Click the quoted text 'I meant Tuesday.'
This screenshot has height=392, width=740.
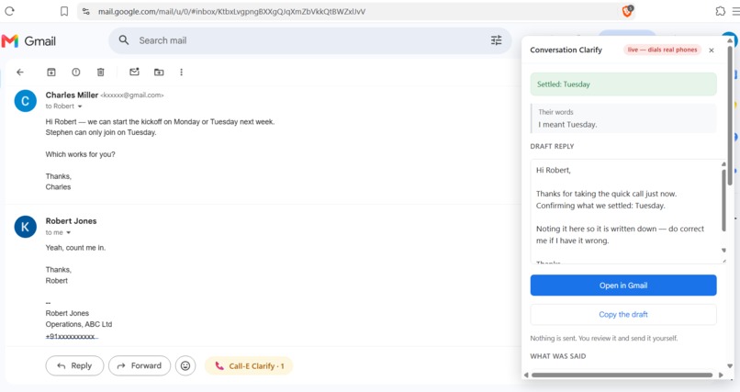[x=567, y=125]
